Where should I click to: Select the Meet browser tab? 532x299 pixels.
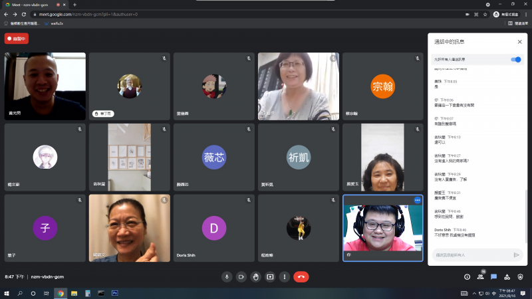[x=33, y=5]
